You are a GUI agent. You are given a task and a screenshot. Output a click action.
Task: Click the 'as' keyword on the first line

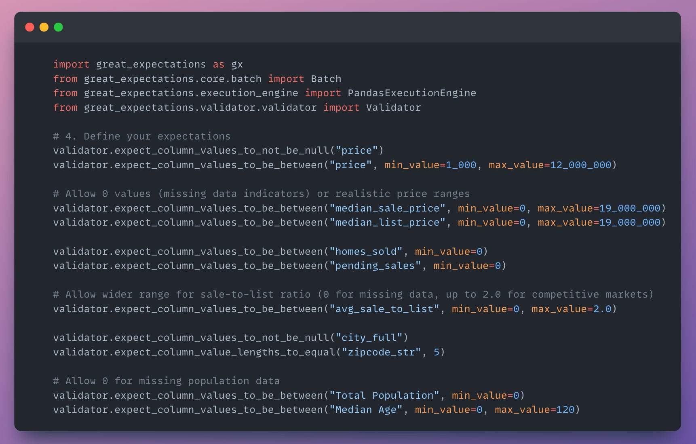click(x=219, y=65)
